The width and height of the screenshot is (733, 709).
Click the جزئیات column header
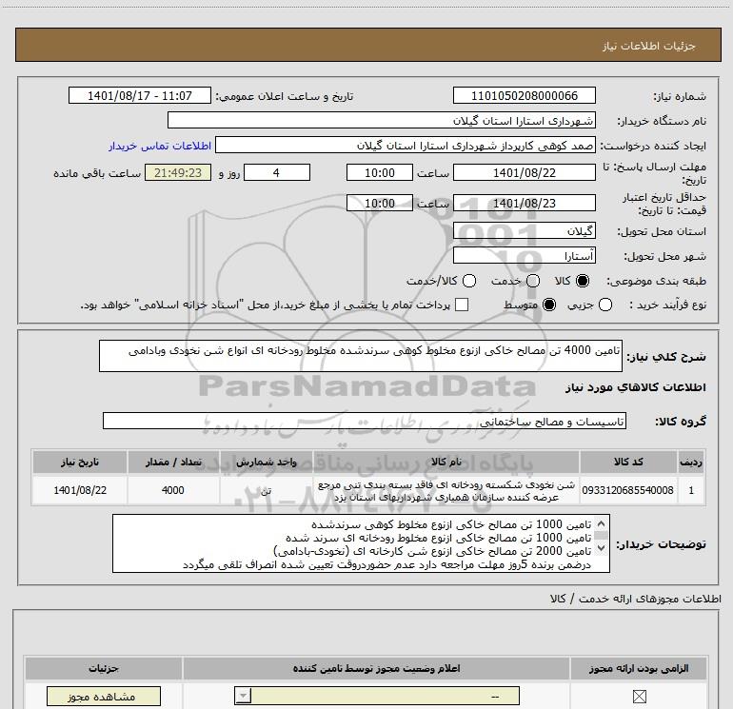tap(104, 668)
